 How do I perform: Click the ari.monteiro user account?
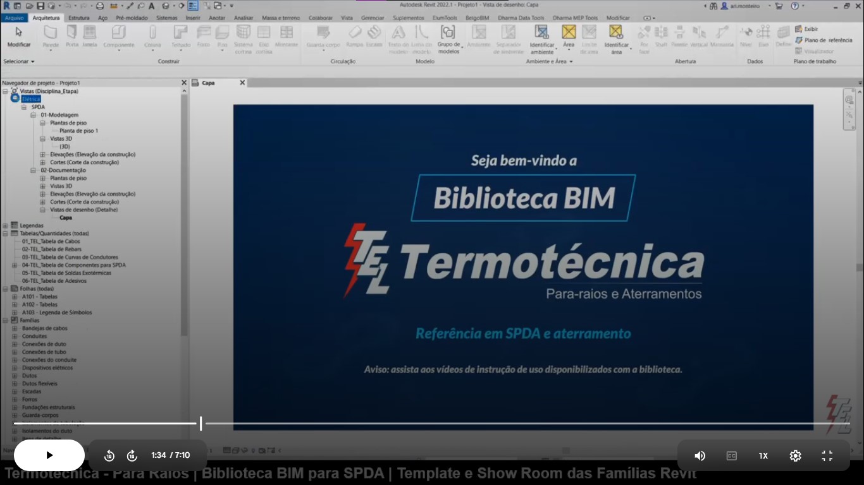click(x=741, y=6)
